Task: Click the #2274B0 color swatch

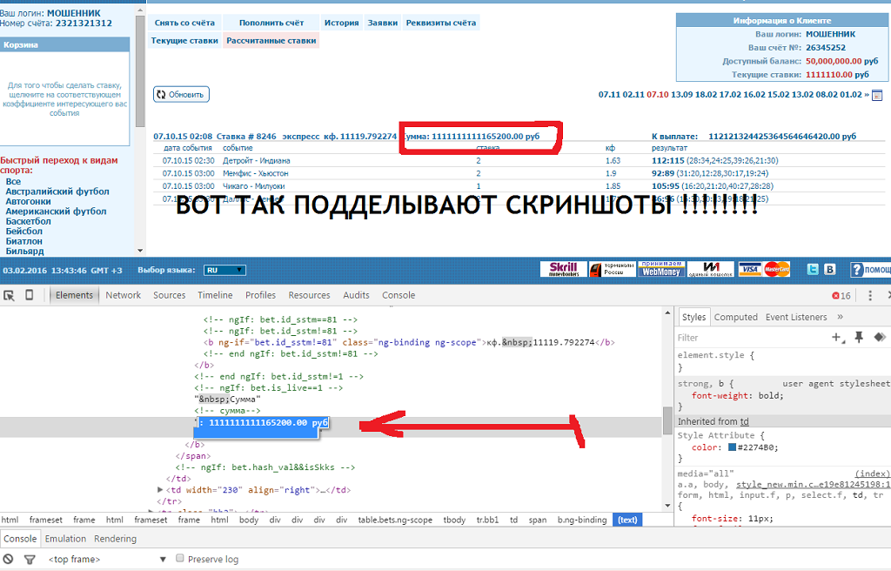Action: (x=733, y=447)
